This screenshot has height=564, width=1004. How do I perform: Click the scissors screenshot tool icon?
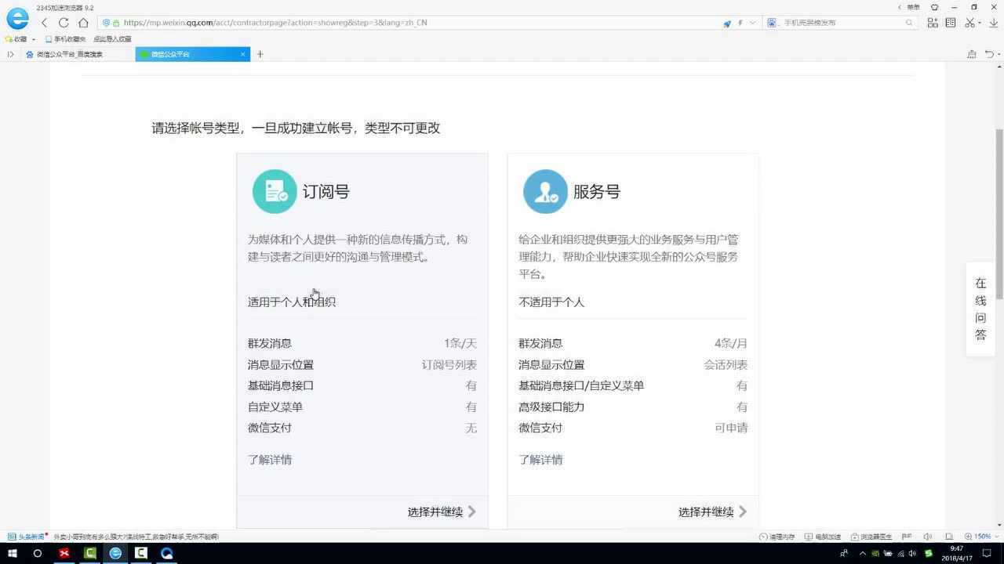[x=970, y=23]
